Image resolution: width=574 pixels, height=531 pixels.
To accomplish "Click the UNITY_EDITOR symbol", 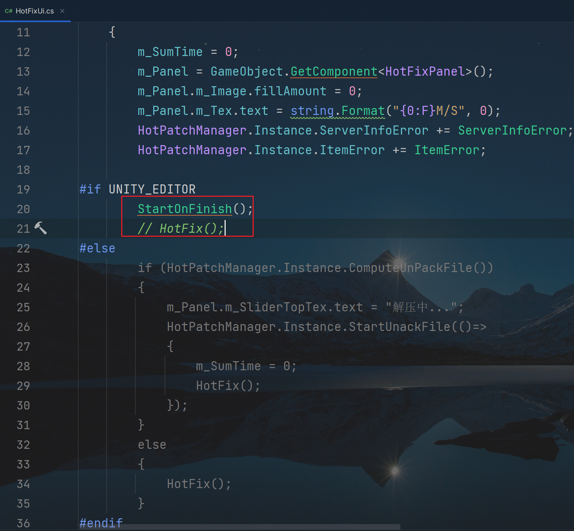I will tap(152, 189).
